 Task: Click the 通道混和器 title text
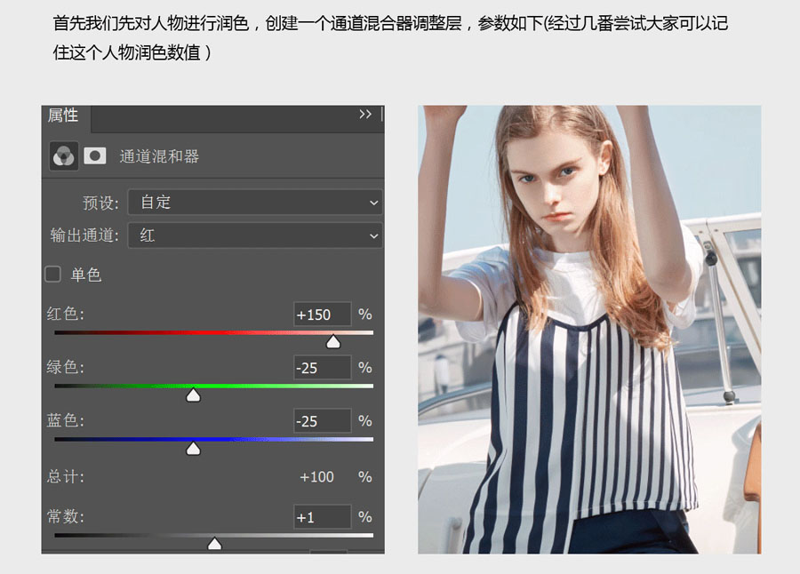point(159,156)
